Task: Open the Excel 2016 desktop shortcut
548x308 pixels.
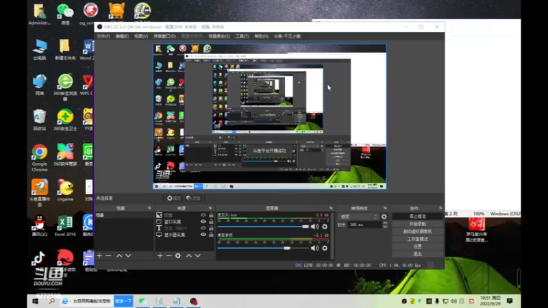Action: point(65,226)
